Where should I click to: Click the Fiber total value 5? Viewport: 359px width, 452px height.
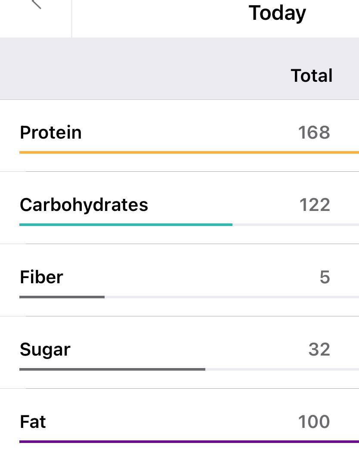tap(325, 277)
